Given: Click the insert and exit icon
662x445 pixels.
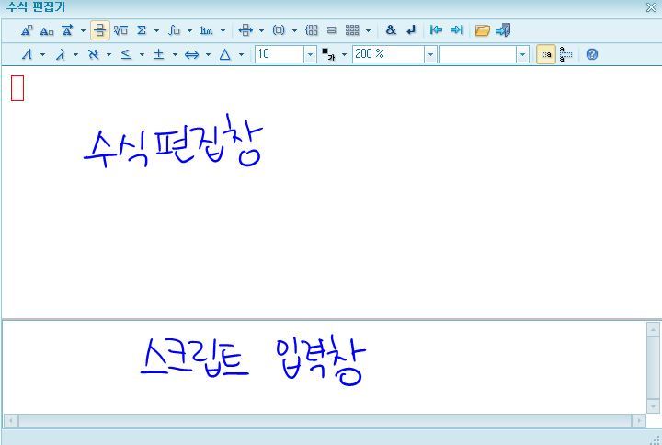Looking at the screenshot, I should pos(503,30).
